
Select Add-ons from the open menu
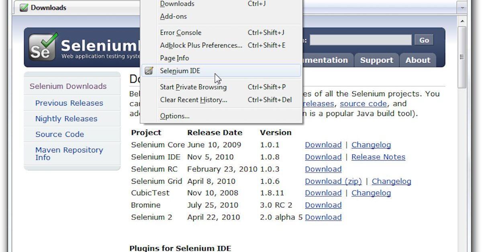pyautogui.click(x=173, y=16)
